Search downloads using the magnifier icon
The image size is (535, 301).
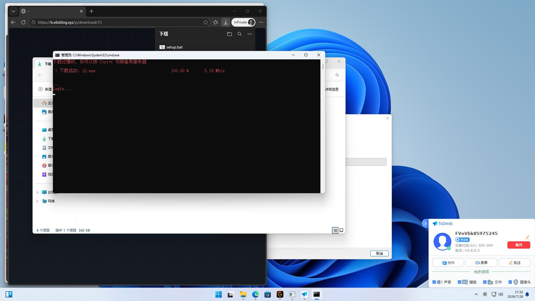239,34
